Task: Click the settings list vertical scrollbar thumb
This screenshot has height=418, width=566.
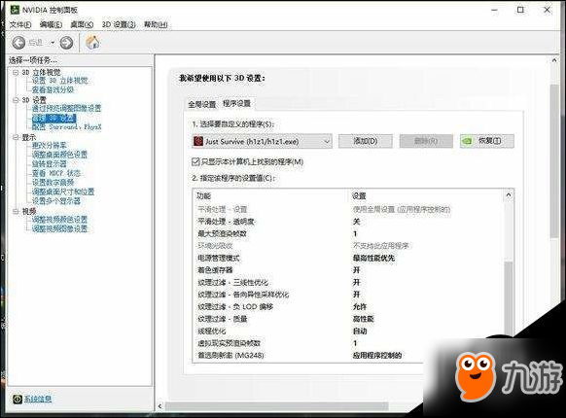Action: point(509,298)
